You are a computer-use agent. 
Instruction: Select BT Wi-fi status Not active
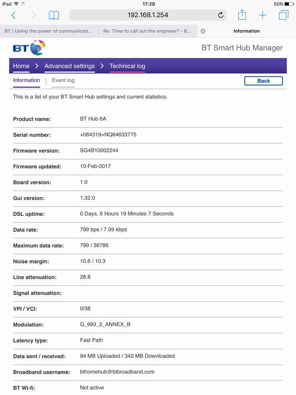click(92, 388)
